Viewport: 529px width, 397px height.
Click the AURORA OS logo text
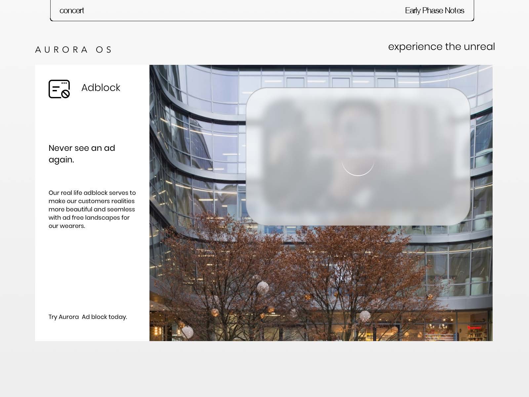pyautogui.click(x=73, y=50)
